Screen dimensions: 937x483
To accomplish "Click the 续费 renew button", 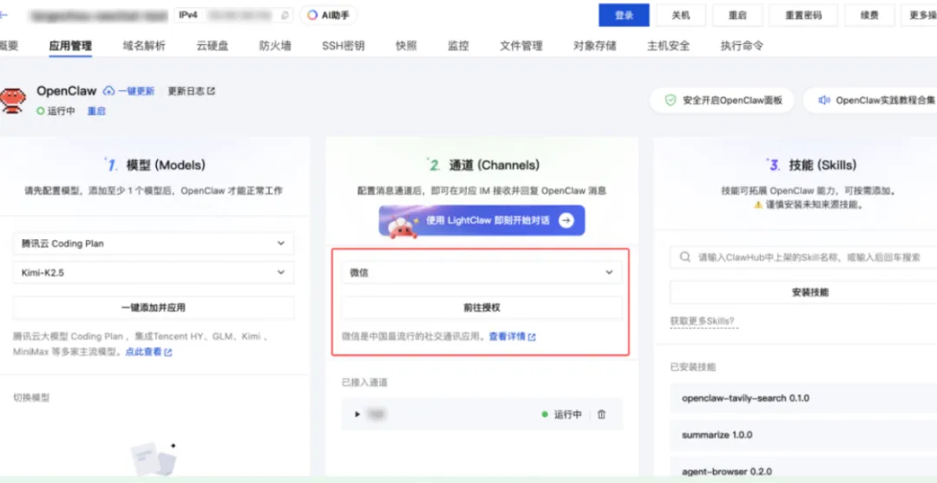I will pyautogui.click(x=869, y=16).
